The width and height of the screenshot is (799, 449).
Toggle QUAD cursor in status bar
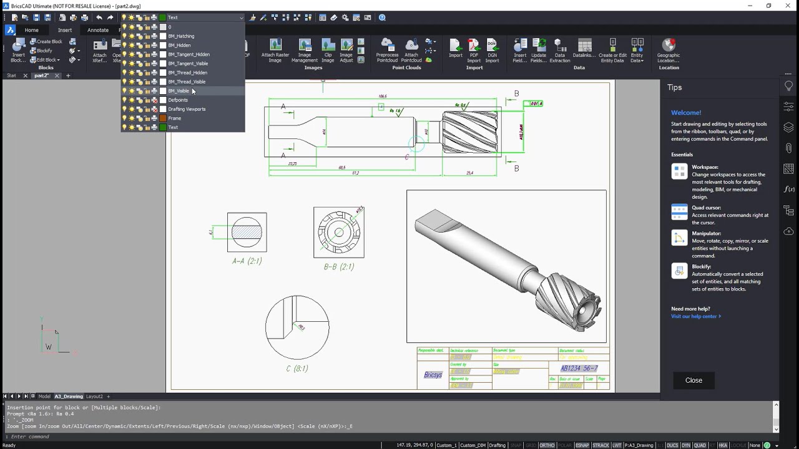coord(700,445)
